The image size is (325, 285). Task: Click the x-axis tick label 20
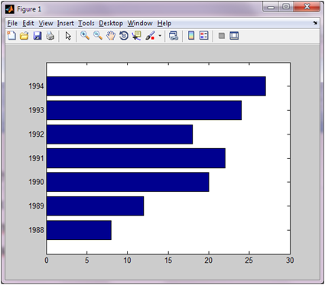[209, 261]
